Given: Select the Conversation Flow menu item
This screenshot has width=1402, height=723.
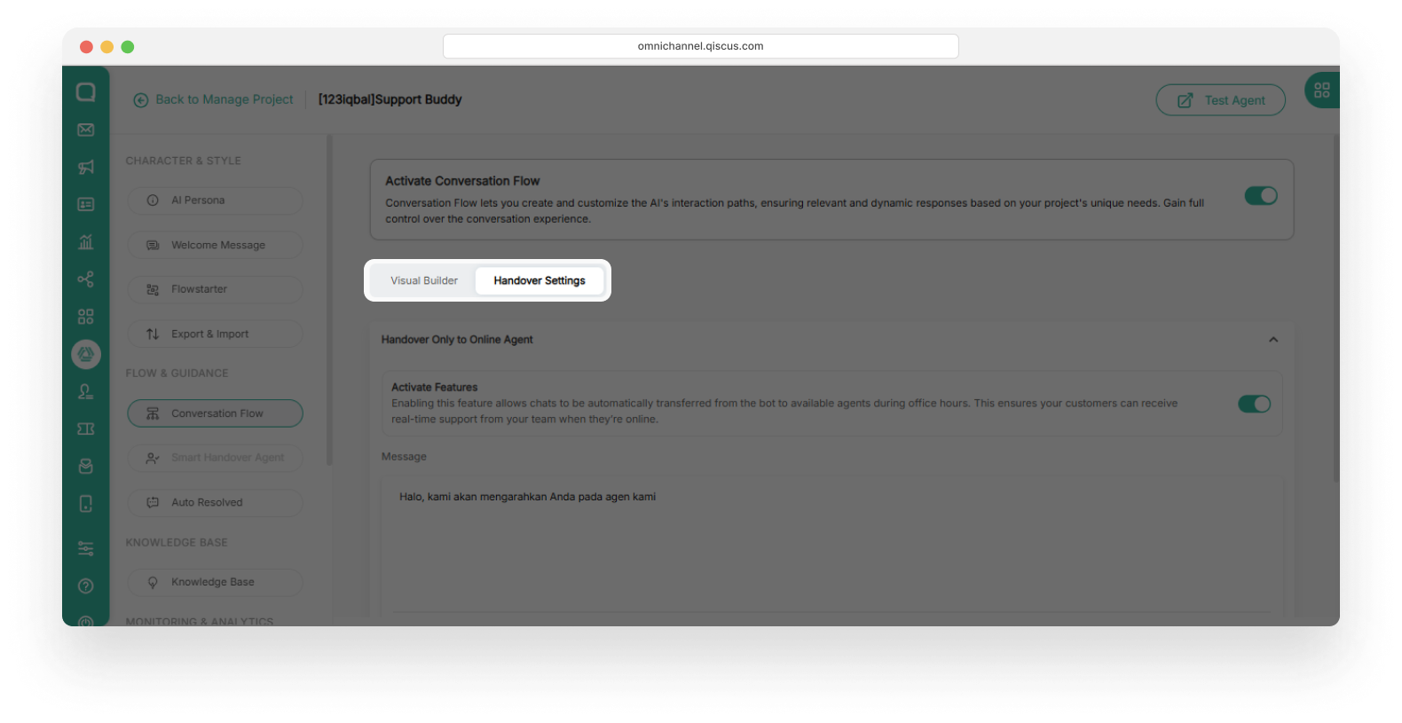Looking at the screenshot, I should click(x=216, y=413).
